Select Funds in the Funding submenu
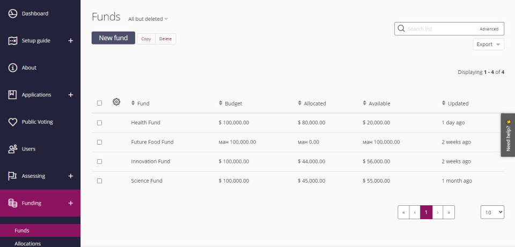This screenshot has width=515, height=247. [x=22, y=230]
